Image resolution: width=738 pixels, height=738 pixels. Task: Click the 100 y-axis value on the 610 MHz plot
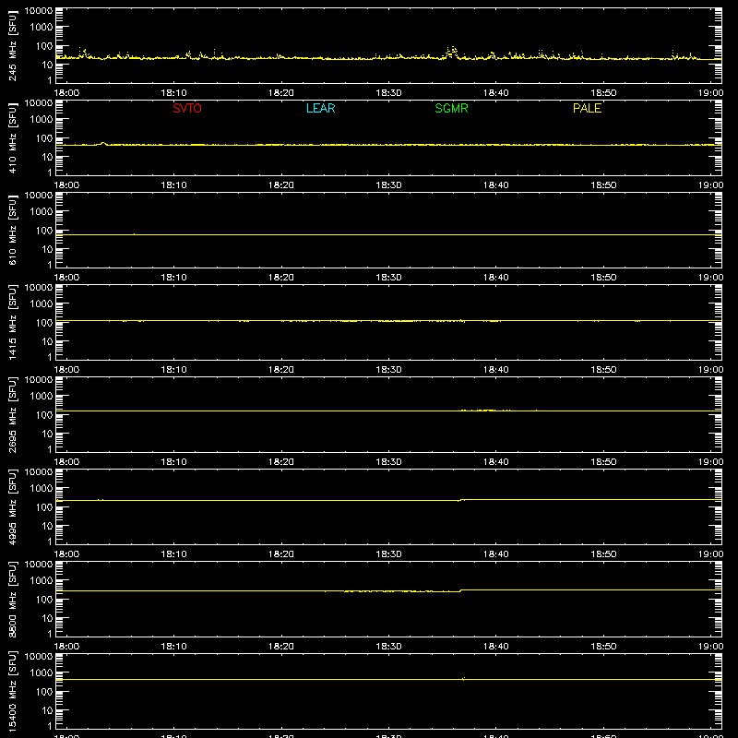click(44, 231)
